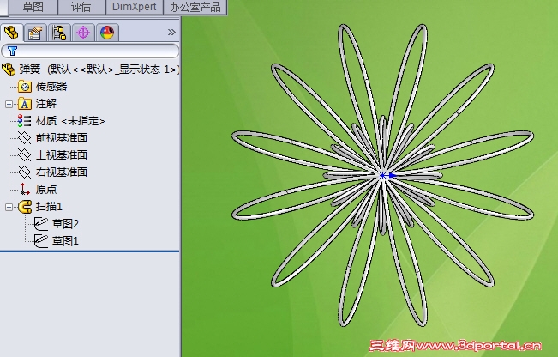This screenshot has height=357, width=558.
Task: Select the 上视基准面 label
Action: pos(62,155)
